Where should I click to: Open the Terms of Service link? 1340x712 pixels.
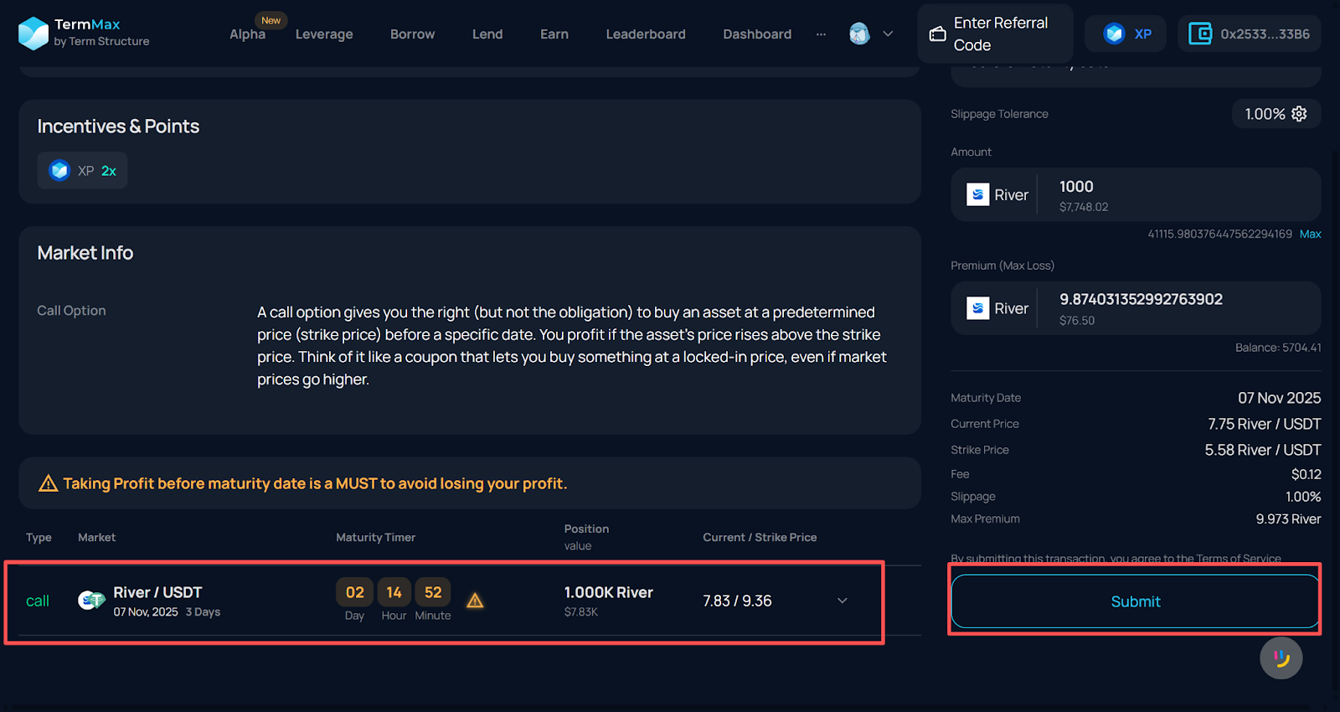click(x=1238, y=559)
